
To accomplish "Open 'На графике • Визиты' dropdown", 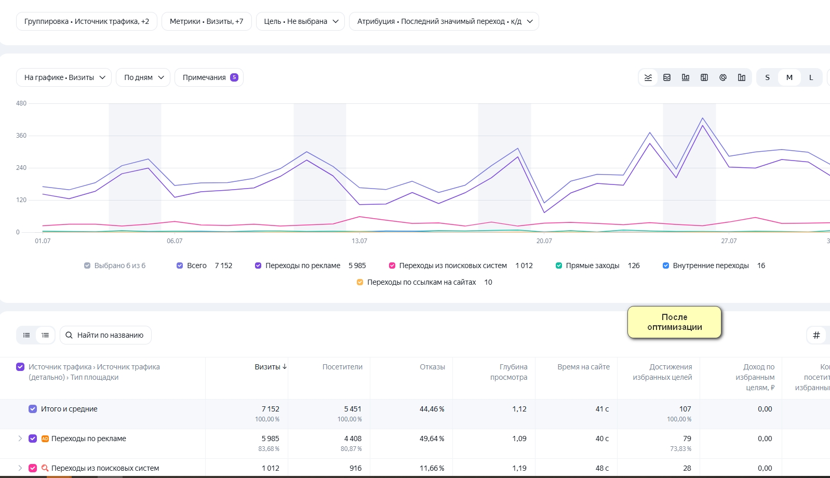I will point(64,77).
